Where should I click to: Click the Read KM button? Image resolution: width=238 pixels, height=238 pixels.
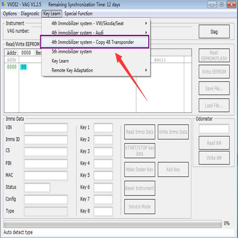(x=214, y=143)
